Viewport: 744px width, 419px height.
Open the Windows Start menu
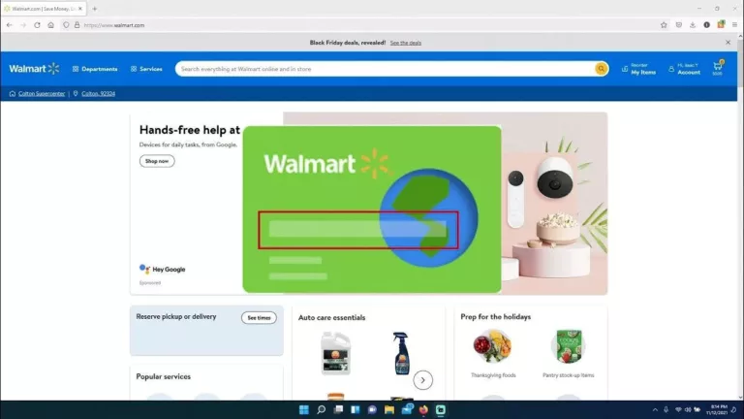(303, 410)
